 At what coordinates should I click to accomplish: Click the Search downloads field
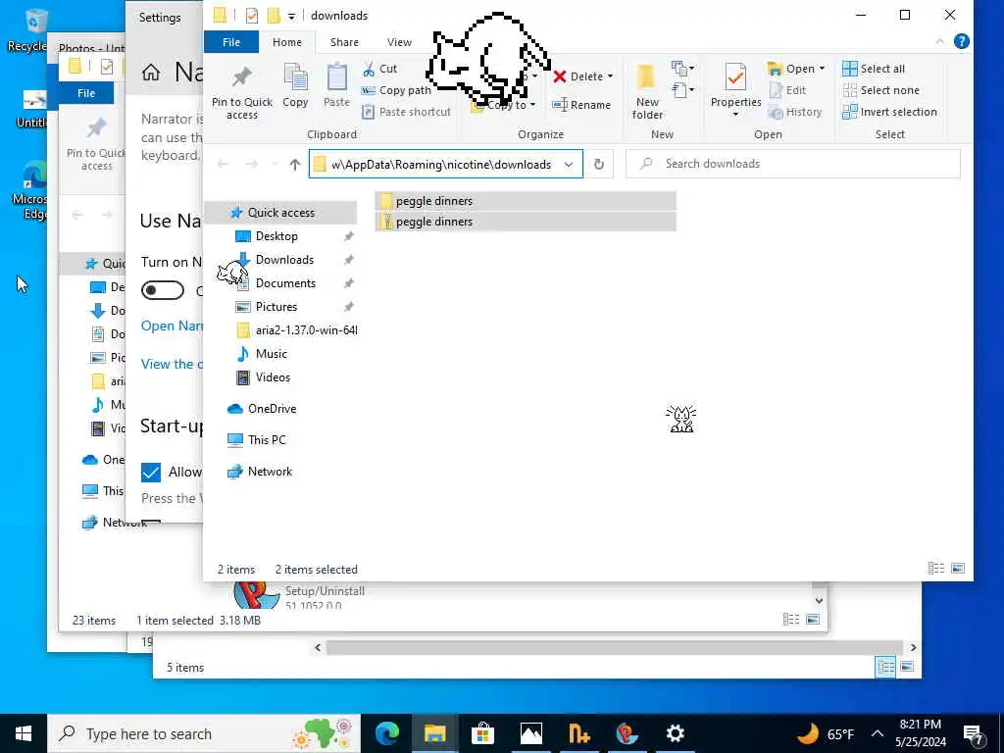[792, 164]
